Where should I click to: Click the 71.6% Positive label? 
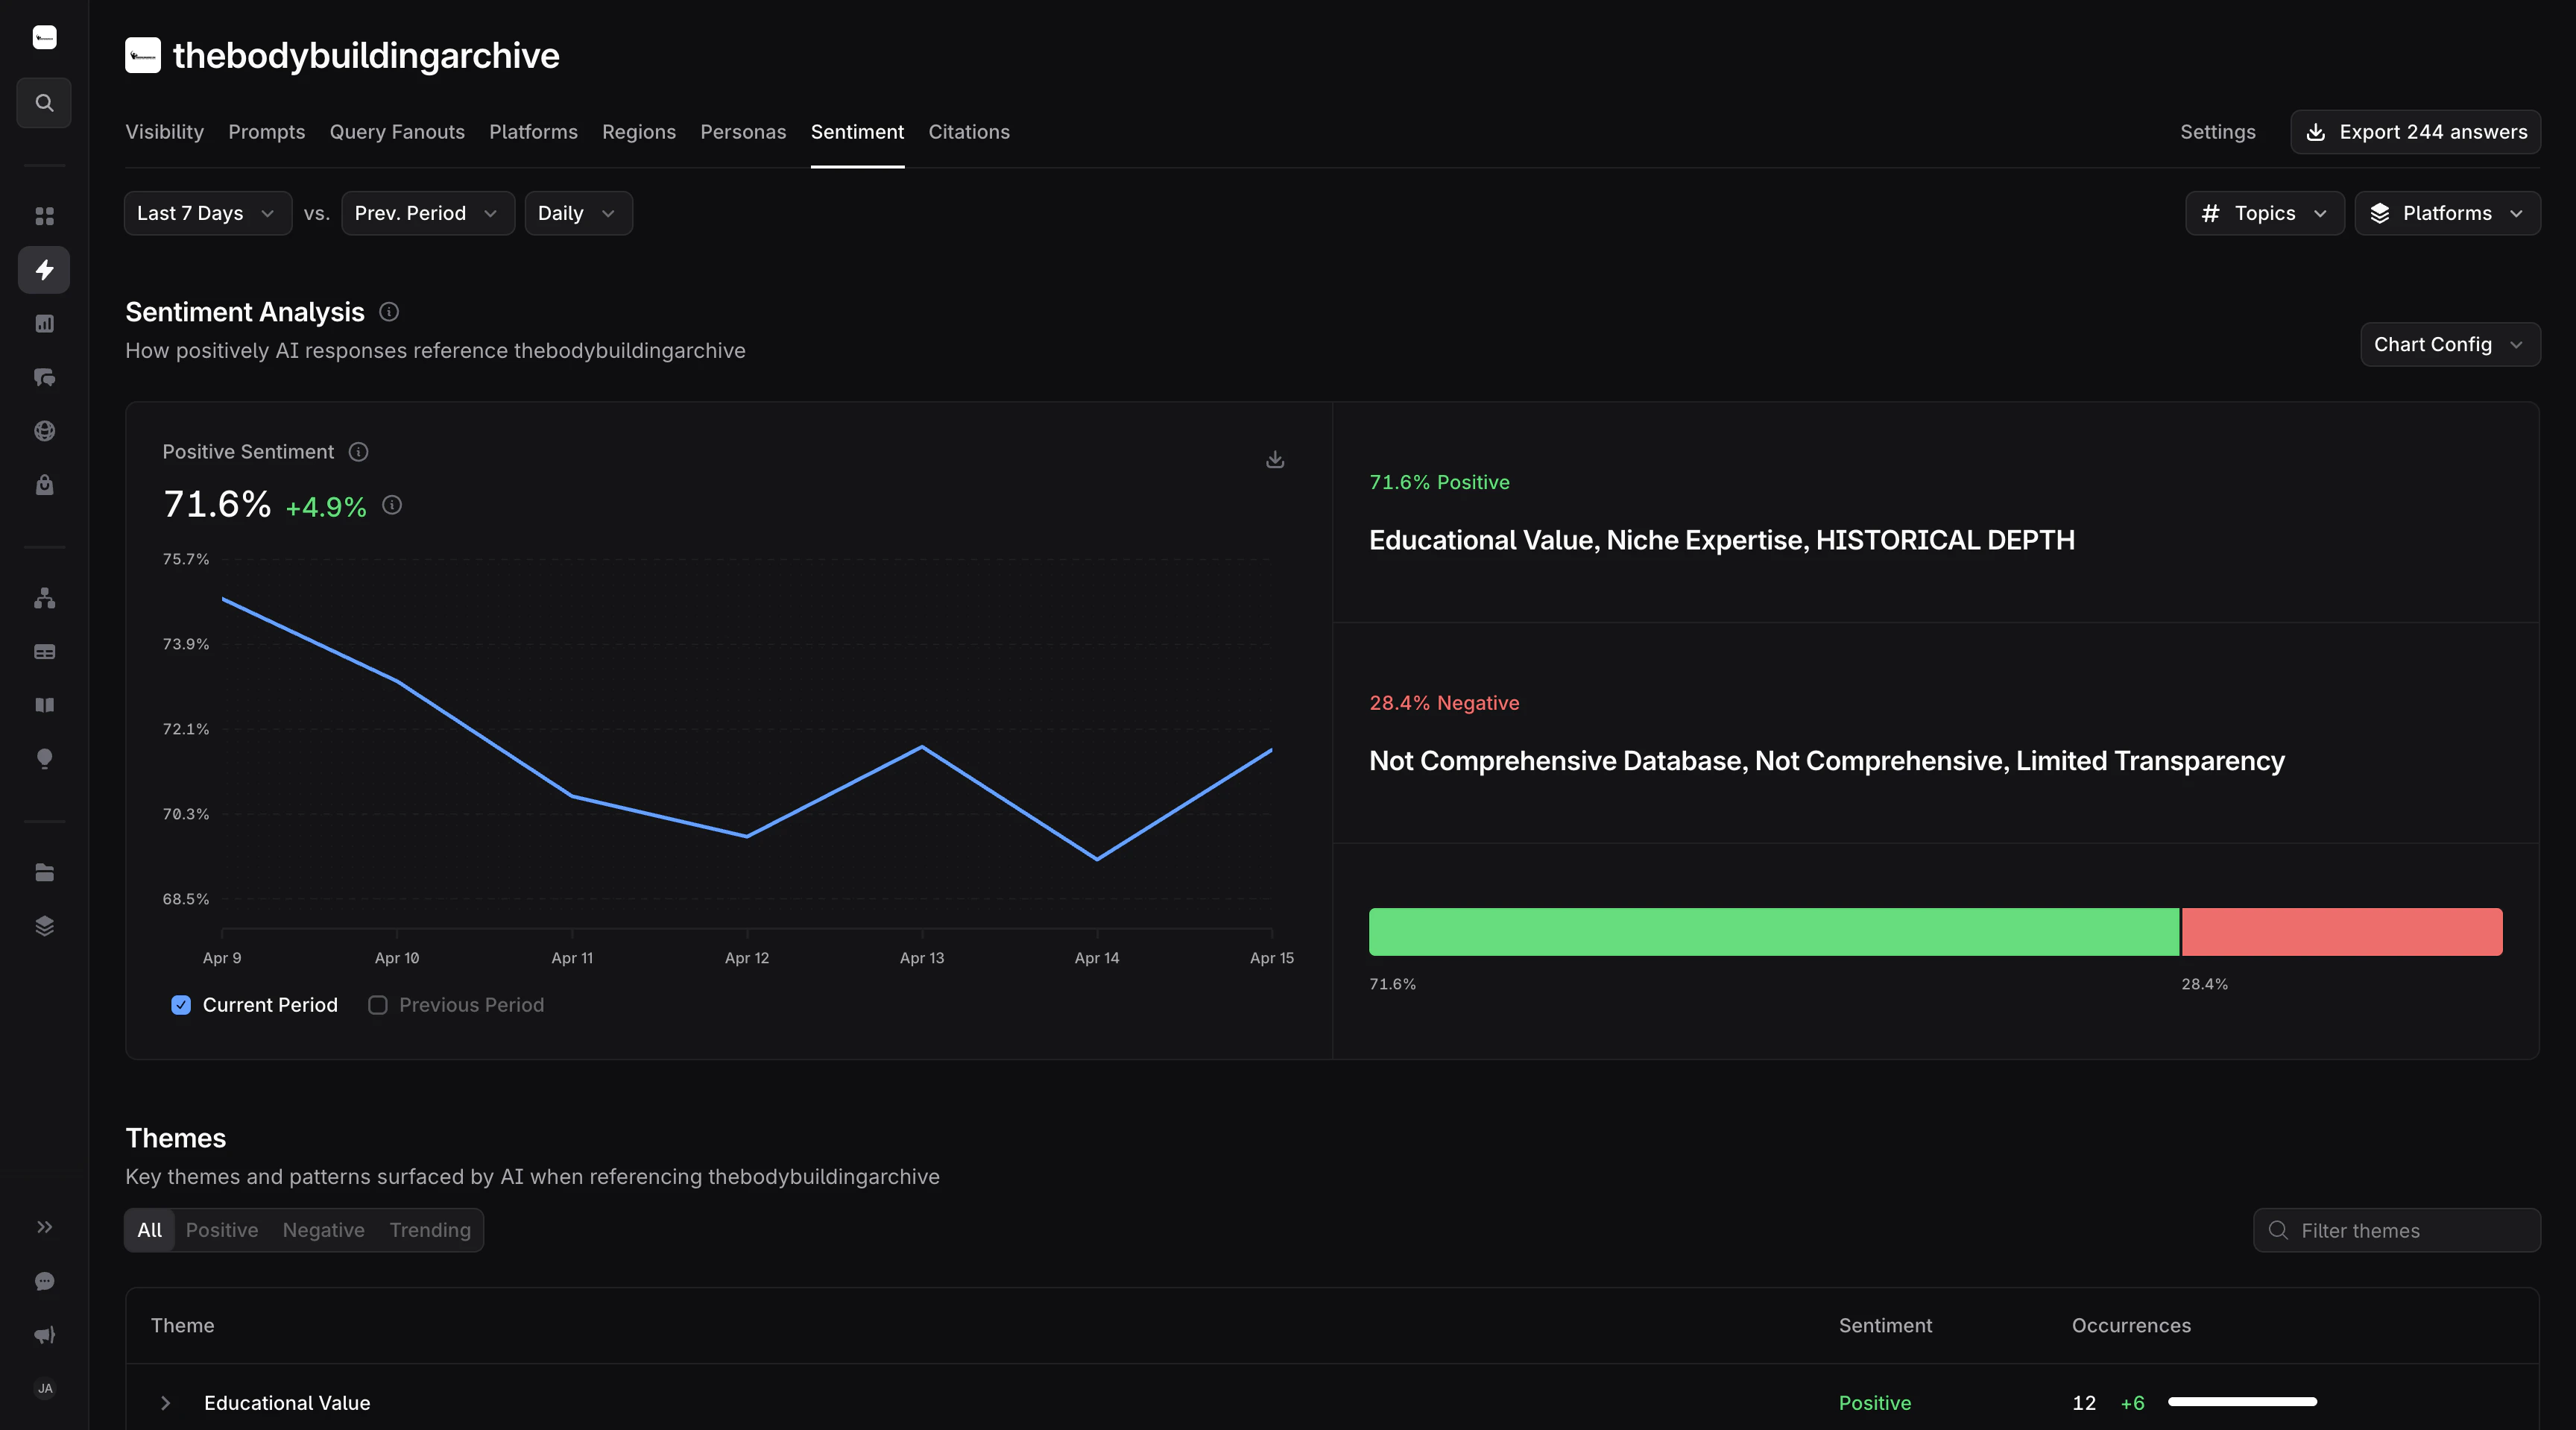(x=1439, y=482)
